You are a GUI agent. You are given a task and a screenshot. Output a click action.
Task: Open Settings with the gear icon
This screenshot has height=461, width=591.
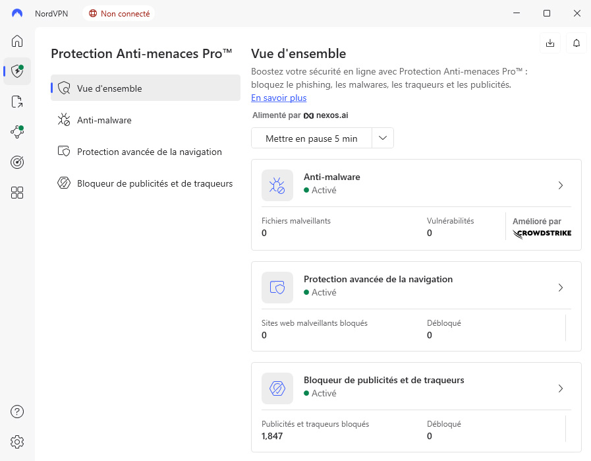(x=17, y=442)
